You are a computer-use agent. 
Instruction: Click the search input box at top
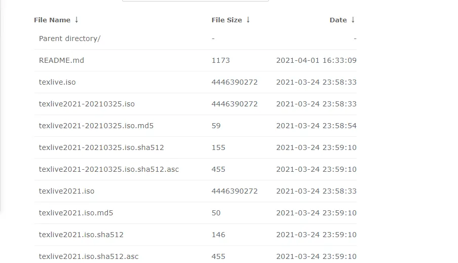196,1
